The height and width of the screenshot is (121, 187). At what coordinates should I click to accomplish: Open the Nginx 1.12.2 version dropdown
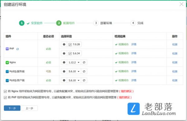(74, 62)
